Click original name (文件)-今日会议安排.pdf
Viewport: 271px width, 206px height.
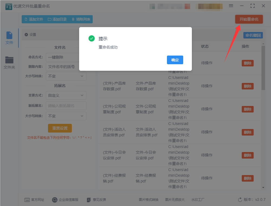pos(114,155)
